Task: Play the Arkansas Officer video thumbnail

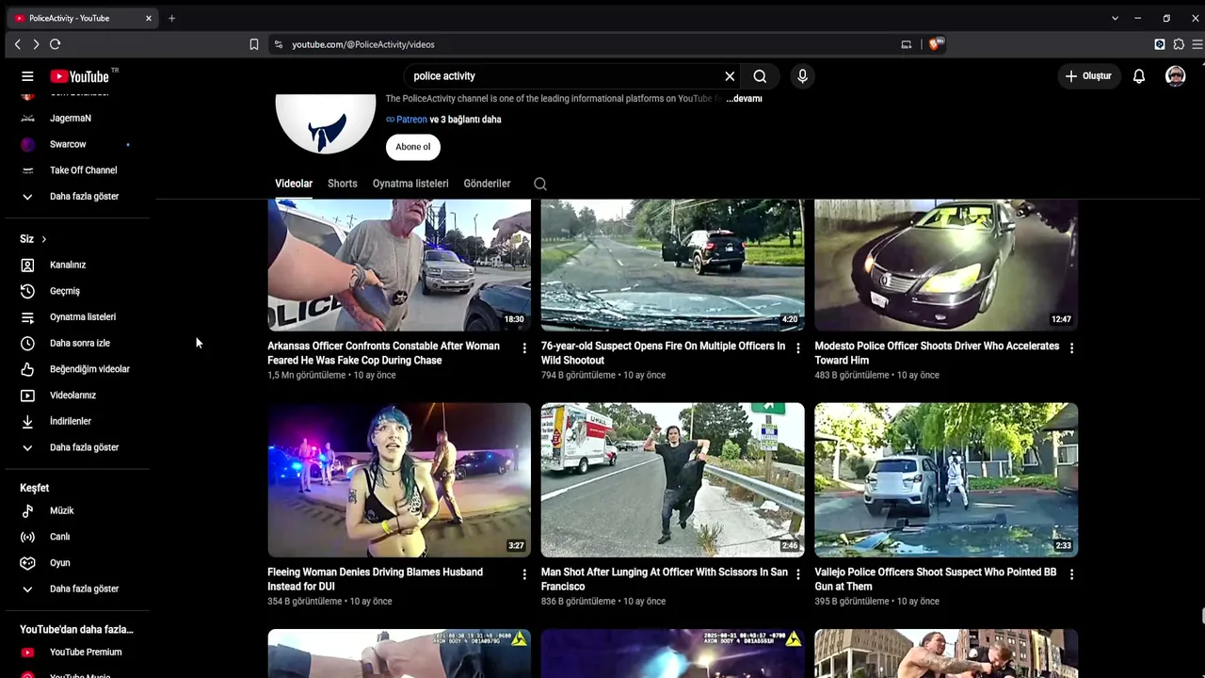Action: (x=399, y=265)
